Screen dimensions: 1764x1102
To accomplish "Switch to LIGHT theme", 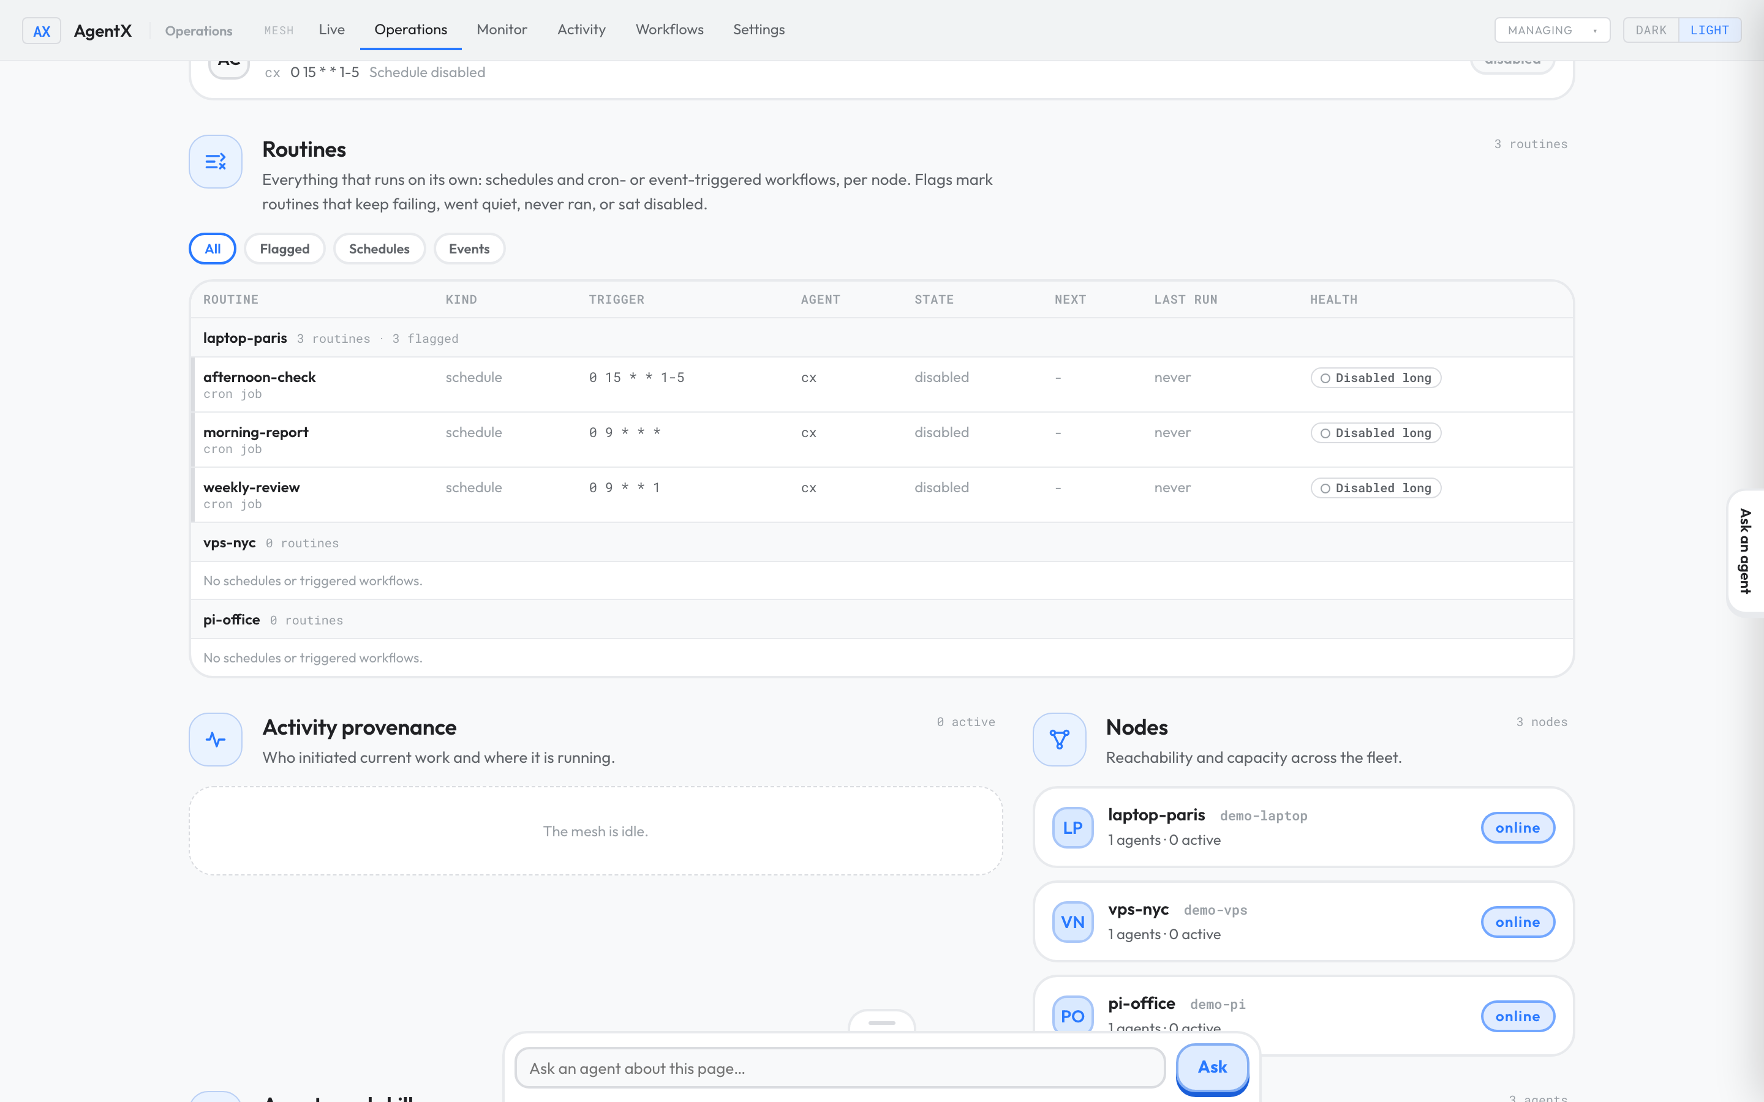I will coord(1709,31).
